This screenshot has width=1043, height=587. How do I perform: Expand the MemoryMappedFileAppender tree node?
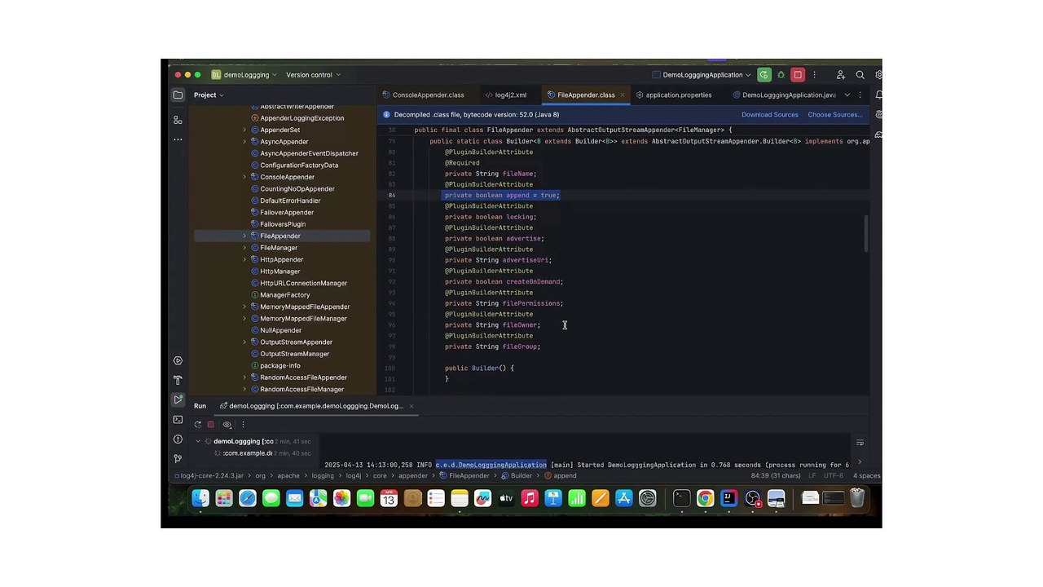coord(244,307)
